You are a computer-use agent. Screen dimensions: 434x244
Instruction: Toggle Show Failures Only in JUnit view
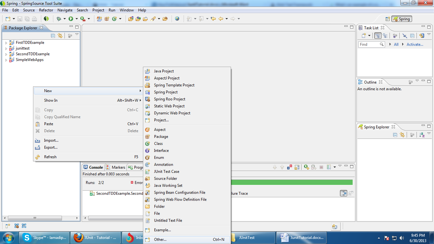point(289,167)
